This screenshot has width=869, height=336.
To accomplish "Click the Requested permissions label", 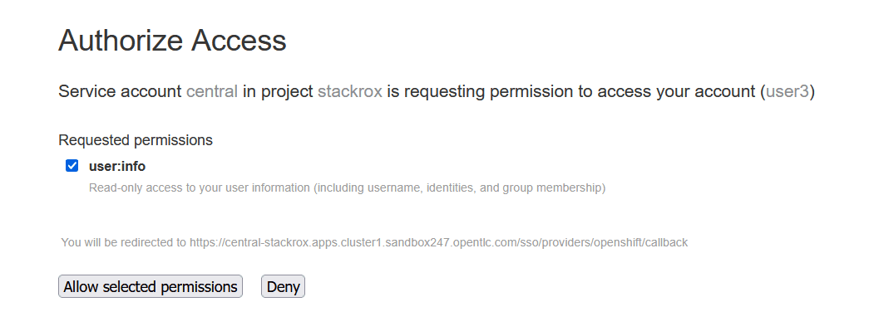I will [136, 140].
